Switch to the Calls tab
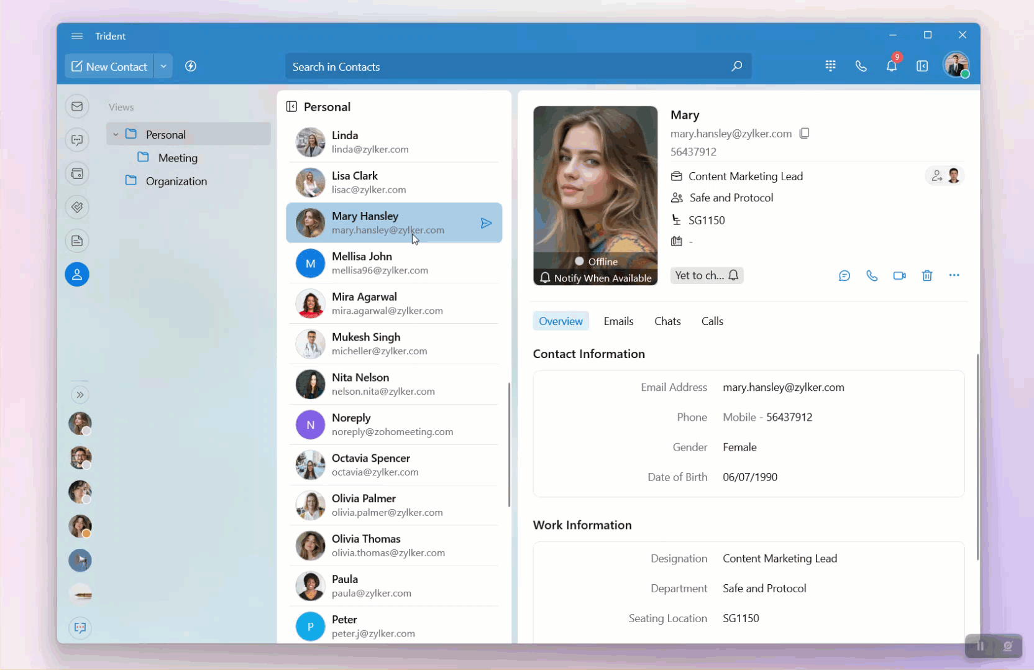This screenshot has width=1034, height=670. tap(712, 321)
